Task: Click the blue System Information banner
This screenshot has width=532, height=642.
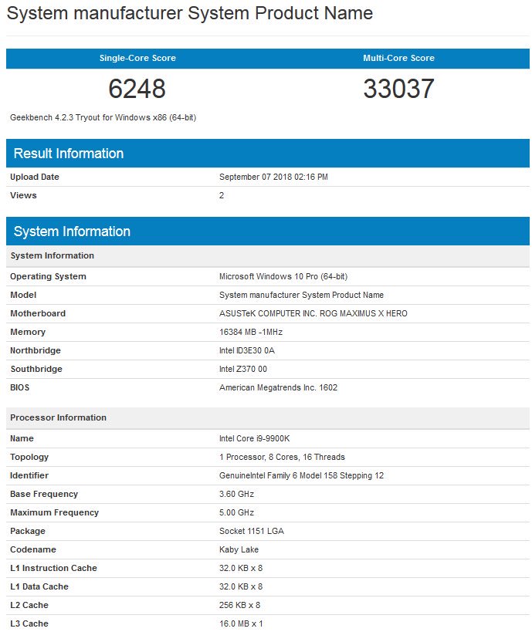Action: (268, 231)
